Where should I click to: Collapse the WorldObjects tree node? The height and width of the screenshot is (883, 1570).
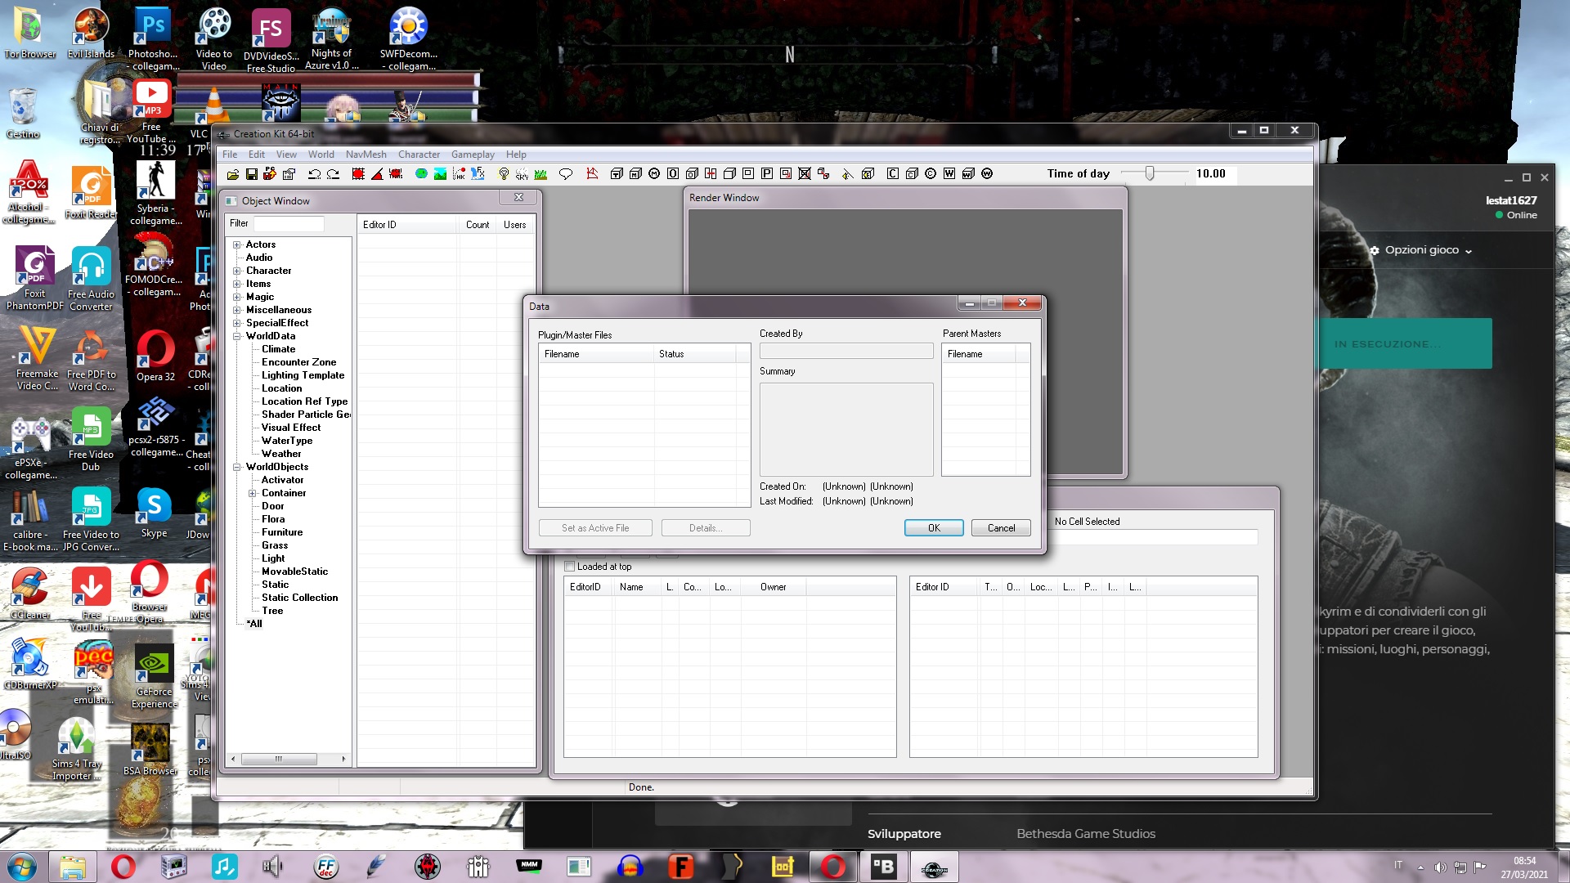point(237,467)
